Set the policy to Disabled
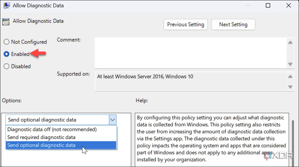 coord(7,66)
